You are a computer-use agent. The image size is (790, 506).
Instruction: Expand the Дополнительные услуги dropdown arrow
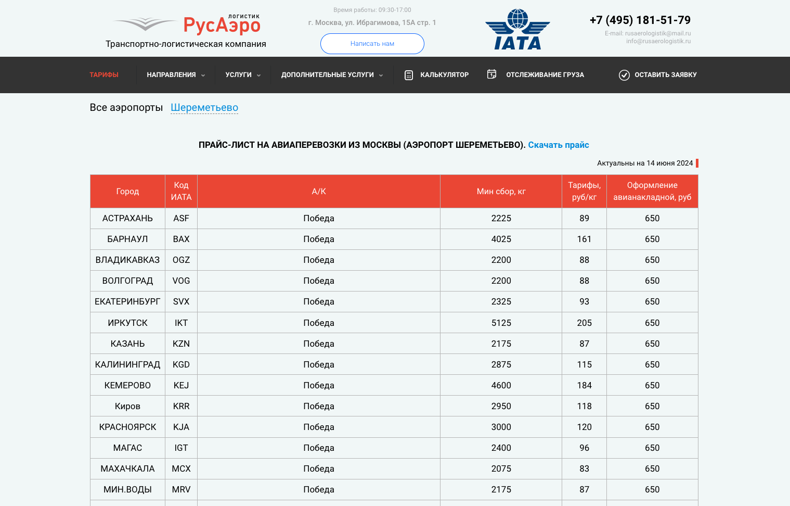381,75
